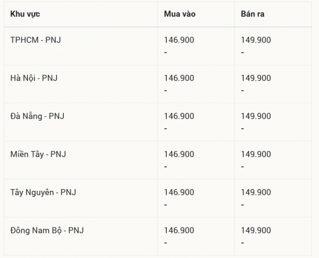Image resolution: width=319 pixels, height=258 pixels.
Task: Click the Khu vực column header
Action: coord(25,14)
